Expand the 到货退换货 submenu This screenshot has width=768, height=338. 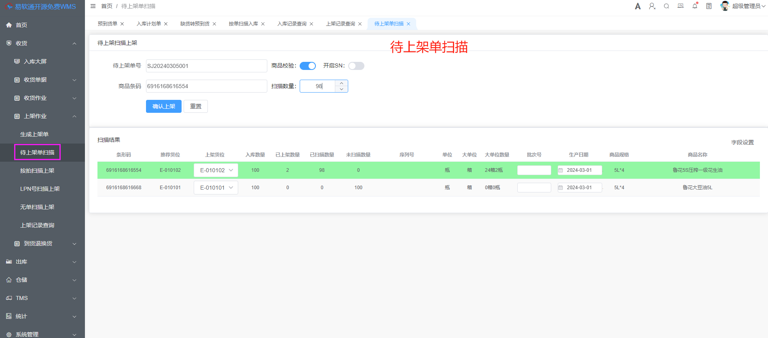(74, 243)
